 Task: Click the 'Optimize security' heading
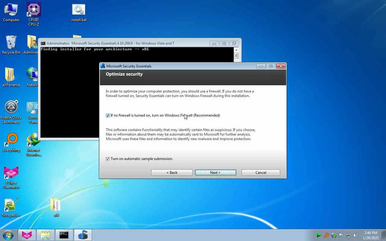[x=124, y=74]
